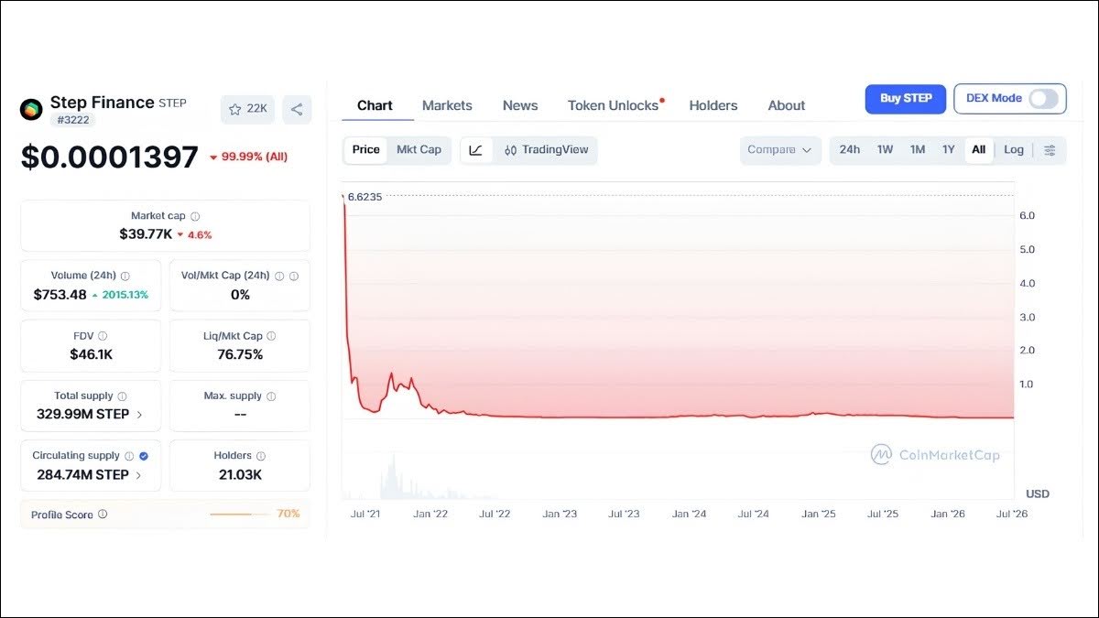The image size is (1099, 618).
Task: Select the line chart icon
Action: (x=475, y=150)
